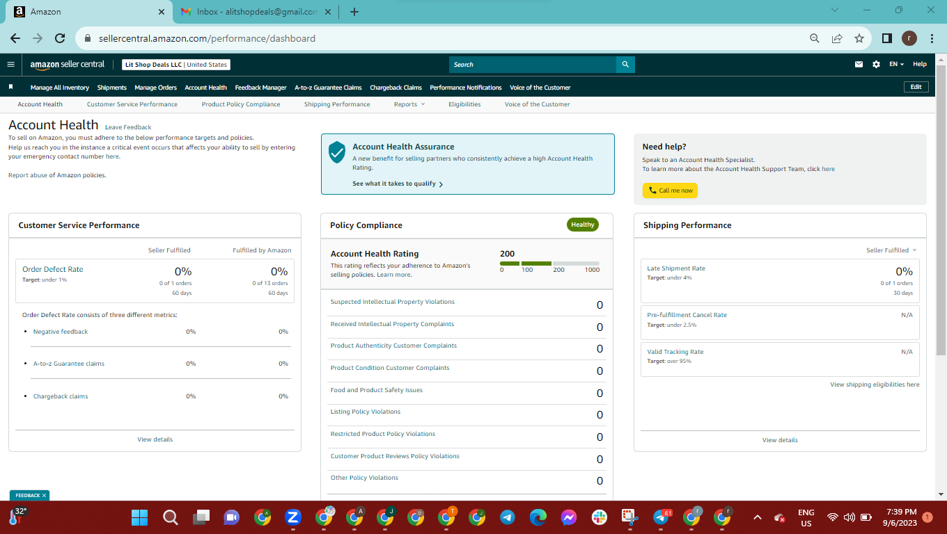Viewport: 947px width, 534px height.
Task: Click the Account Health Rating progress bar
Action: [549, 264]
